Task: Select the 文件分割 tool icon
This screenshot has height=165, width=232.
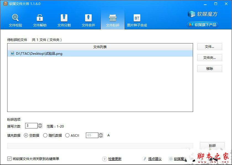Action: [x=64, y=16]
